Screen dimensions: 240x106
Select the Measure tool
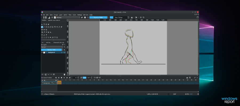tap(44, 35)
